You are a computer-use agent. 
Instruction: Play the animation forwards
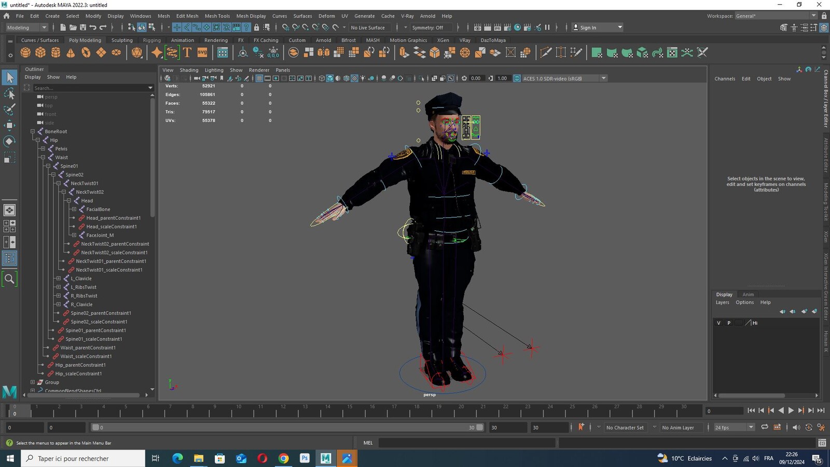[x=791, y=410]
